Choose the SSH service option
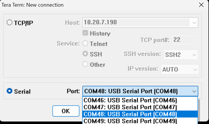Viewport: 209px width, 124px height. pos(85,54)
